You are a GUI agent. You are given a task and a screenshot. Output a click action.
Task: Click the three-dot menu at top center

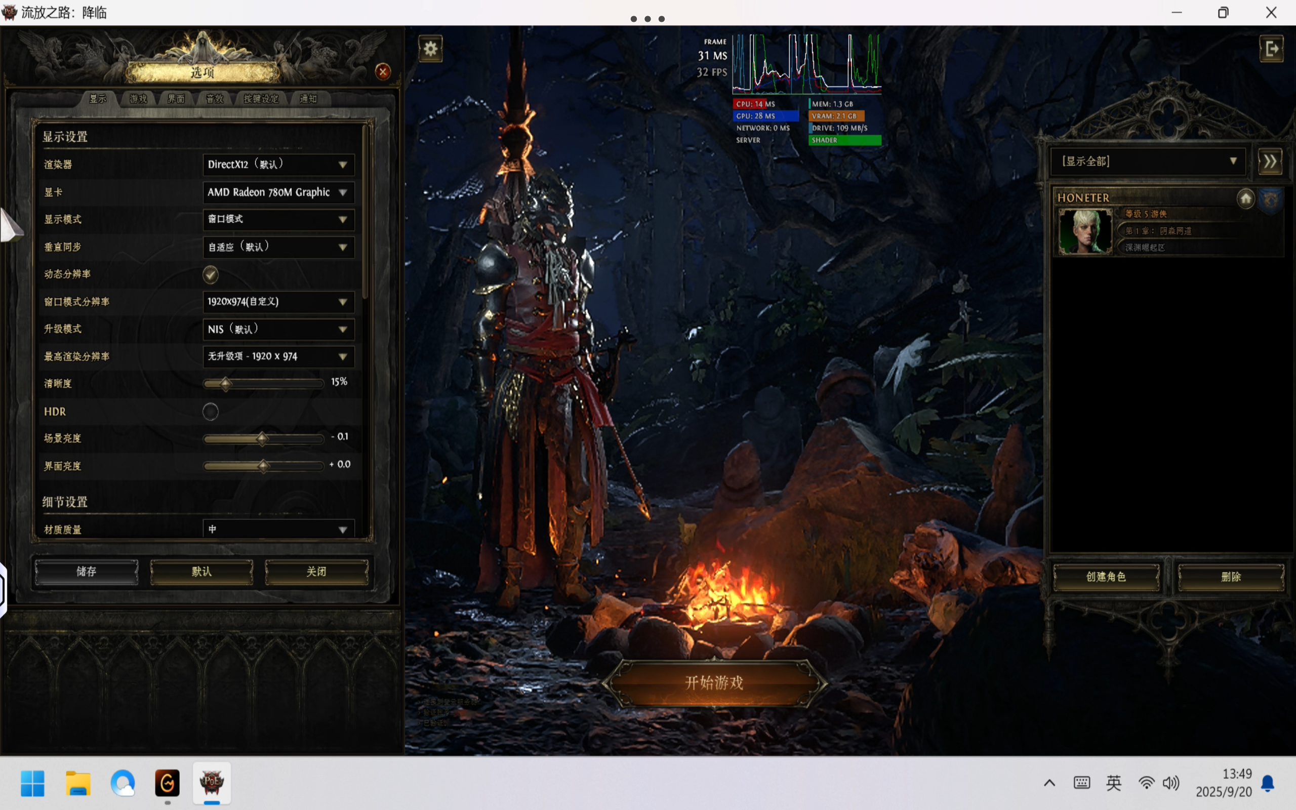click(x=647, y=19)
